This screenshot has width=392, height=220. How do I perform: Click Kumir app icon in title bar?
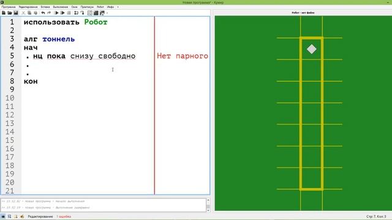(2, 2)
